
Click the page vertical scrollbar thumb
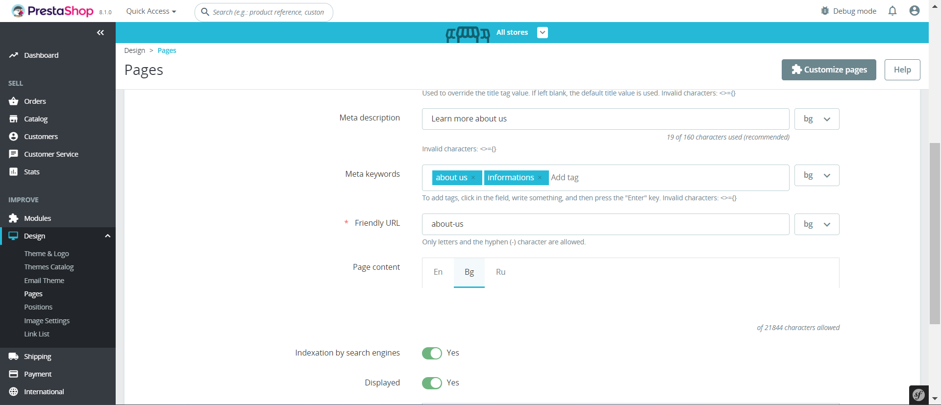pos(935,233)
